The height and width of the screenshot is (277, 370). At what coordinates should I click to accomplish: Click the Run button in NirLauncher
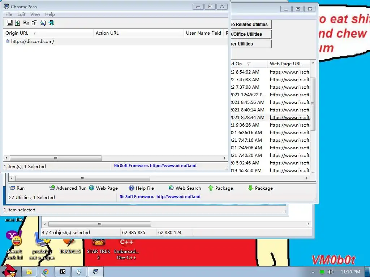tap(17, 188)
